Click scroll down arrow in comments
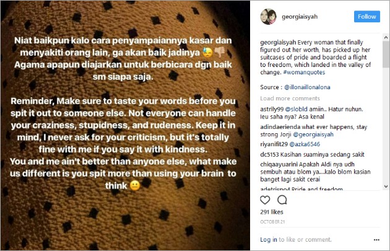 point(386,187)
